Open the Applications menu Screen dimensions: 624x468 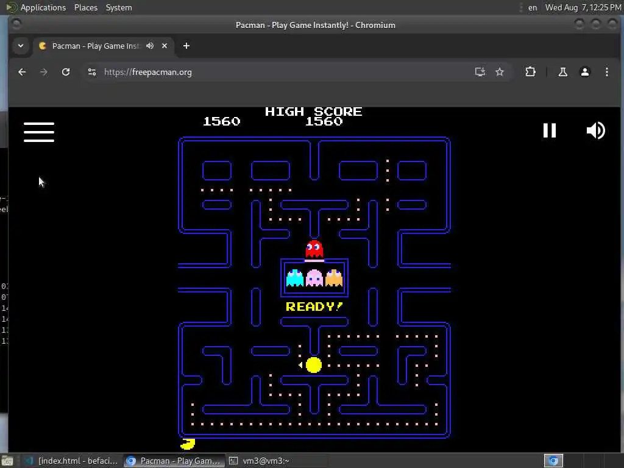click(37, 7)
